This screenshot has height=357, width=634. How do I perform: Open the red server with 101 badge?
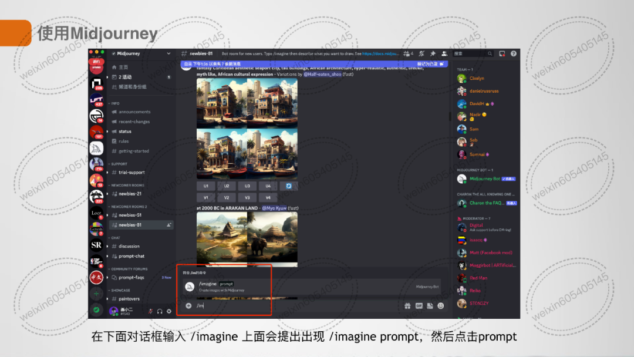[x=96, y=132]
